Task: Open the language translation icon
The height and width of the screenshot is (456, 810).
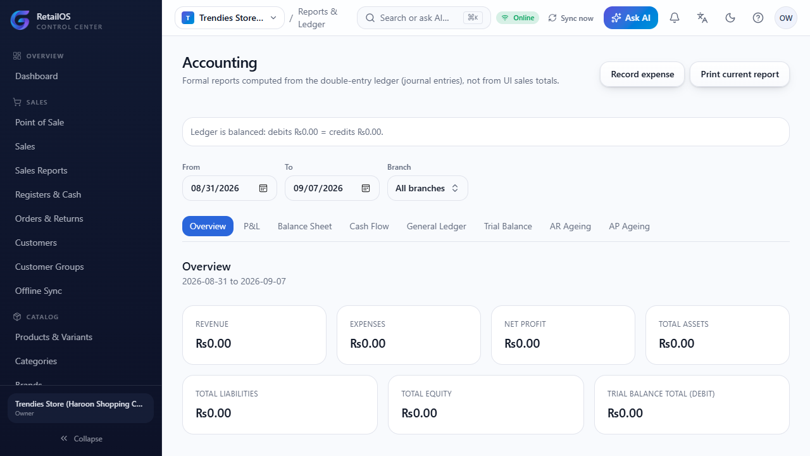Action: (702, 18)
